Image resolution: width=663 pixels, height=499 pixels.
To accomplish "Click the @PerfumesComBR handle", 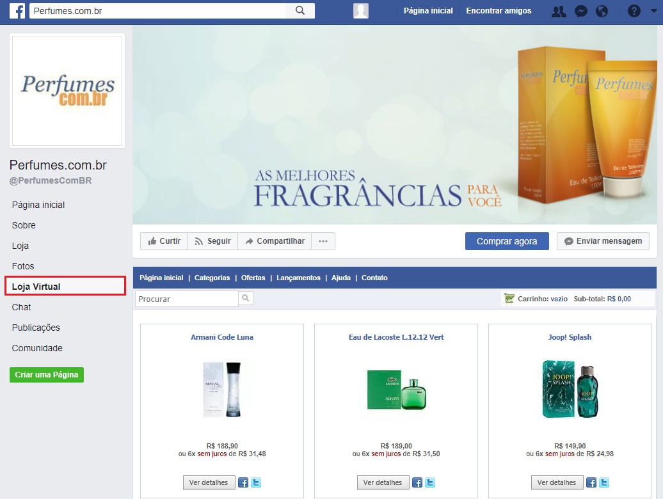I will point(51,180).
